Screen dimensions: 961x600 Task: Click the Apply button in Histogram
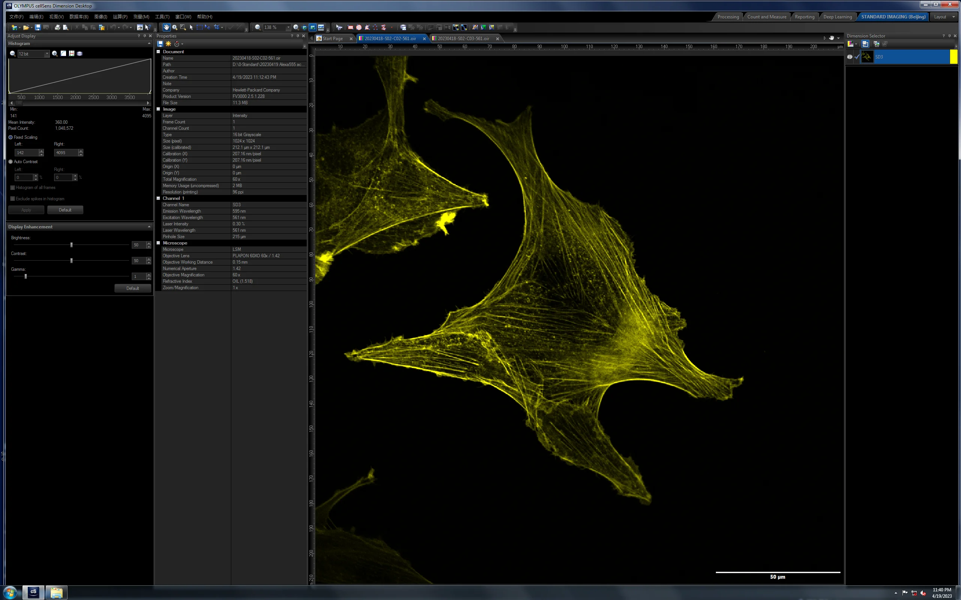(x=26, y=210)
